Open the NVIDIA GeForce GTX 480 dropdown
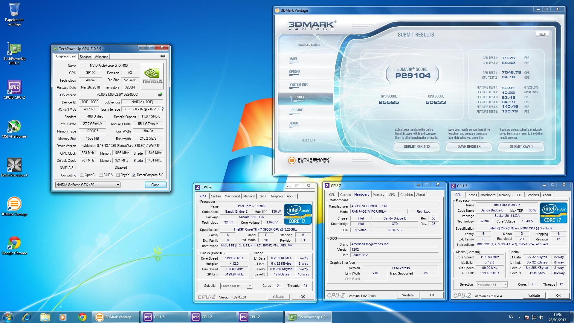This screenshot has height=323, width=574. (x=88, y=185)
